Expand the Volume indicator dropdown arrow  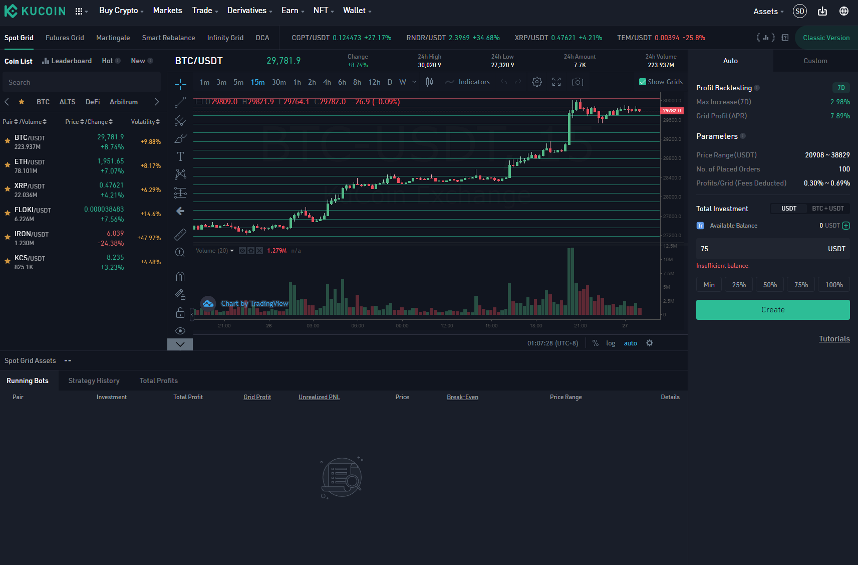click(x=232, y=251)
